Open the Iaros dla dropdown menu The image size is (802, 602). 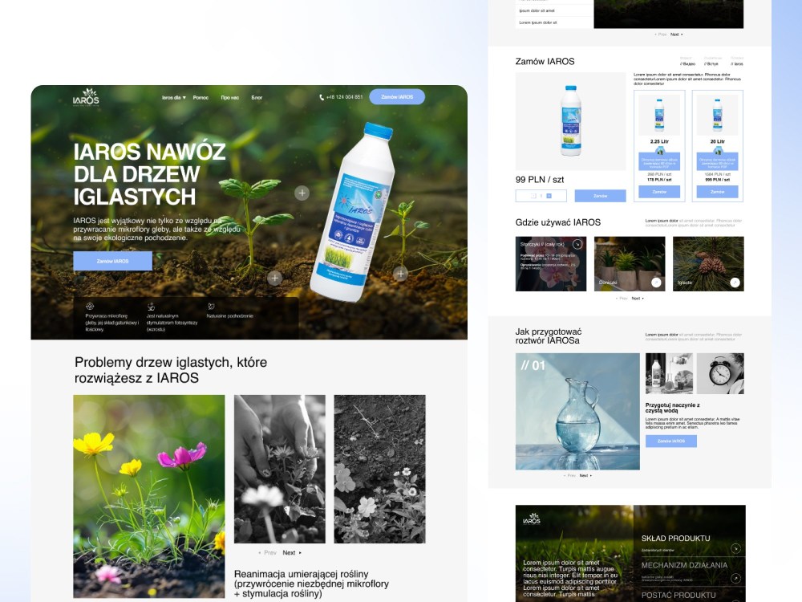coord(174,97)
